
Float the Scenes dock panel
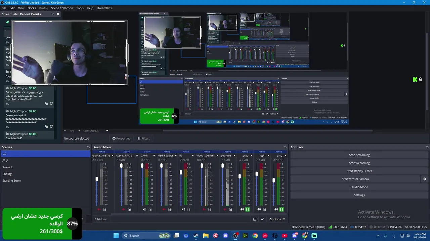click(88, 147)
